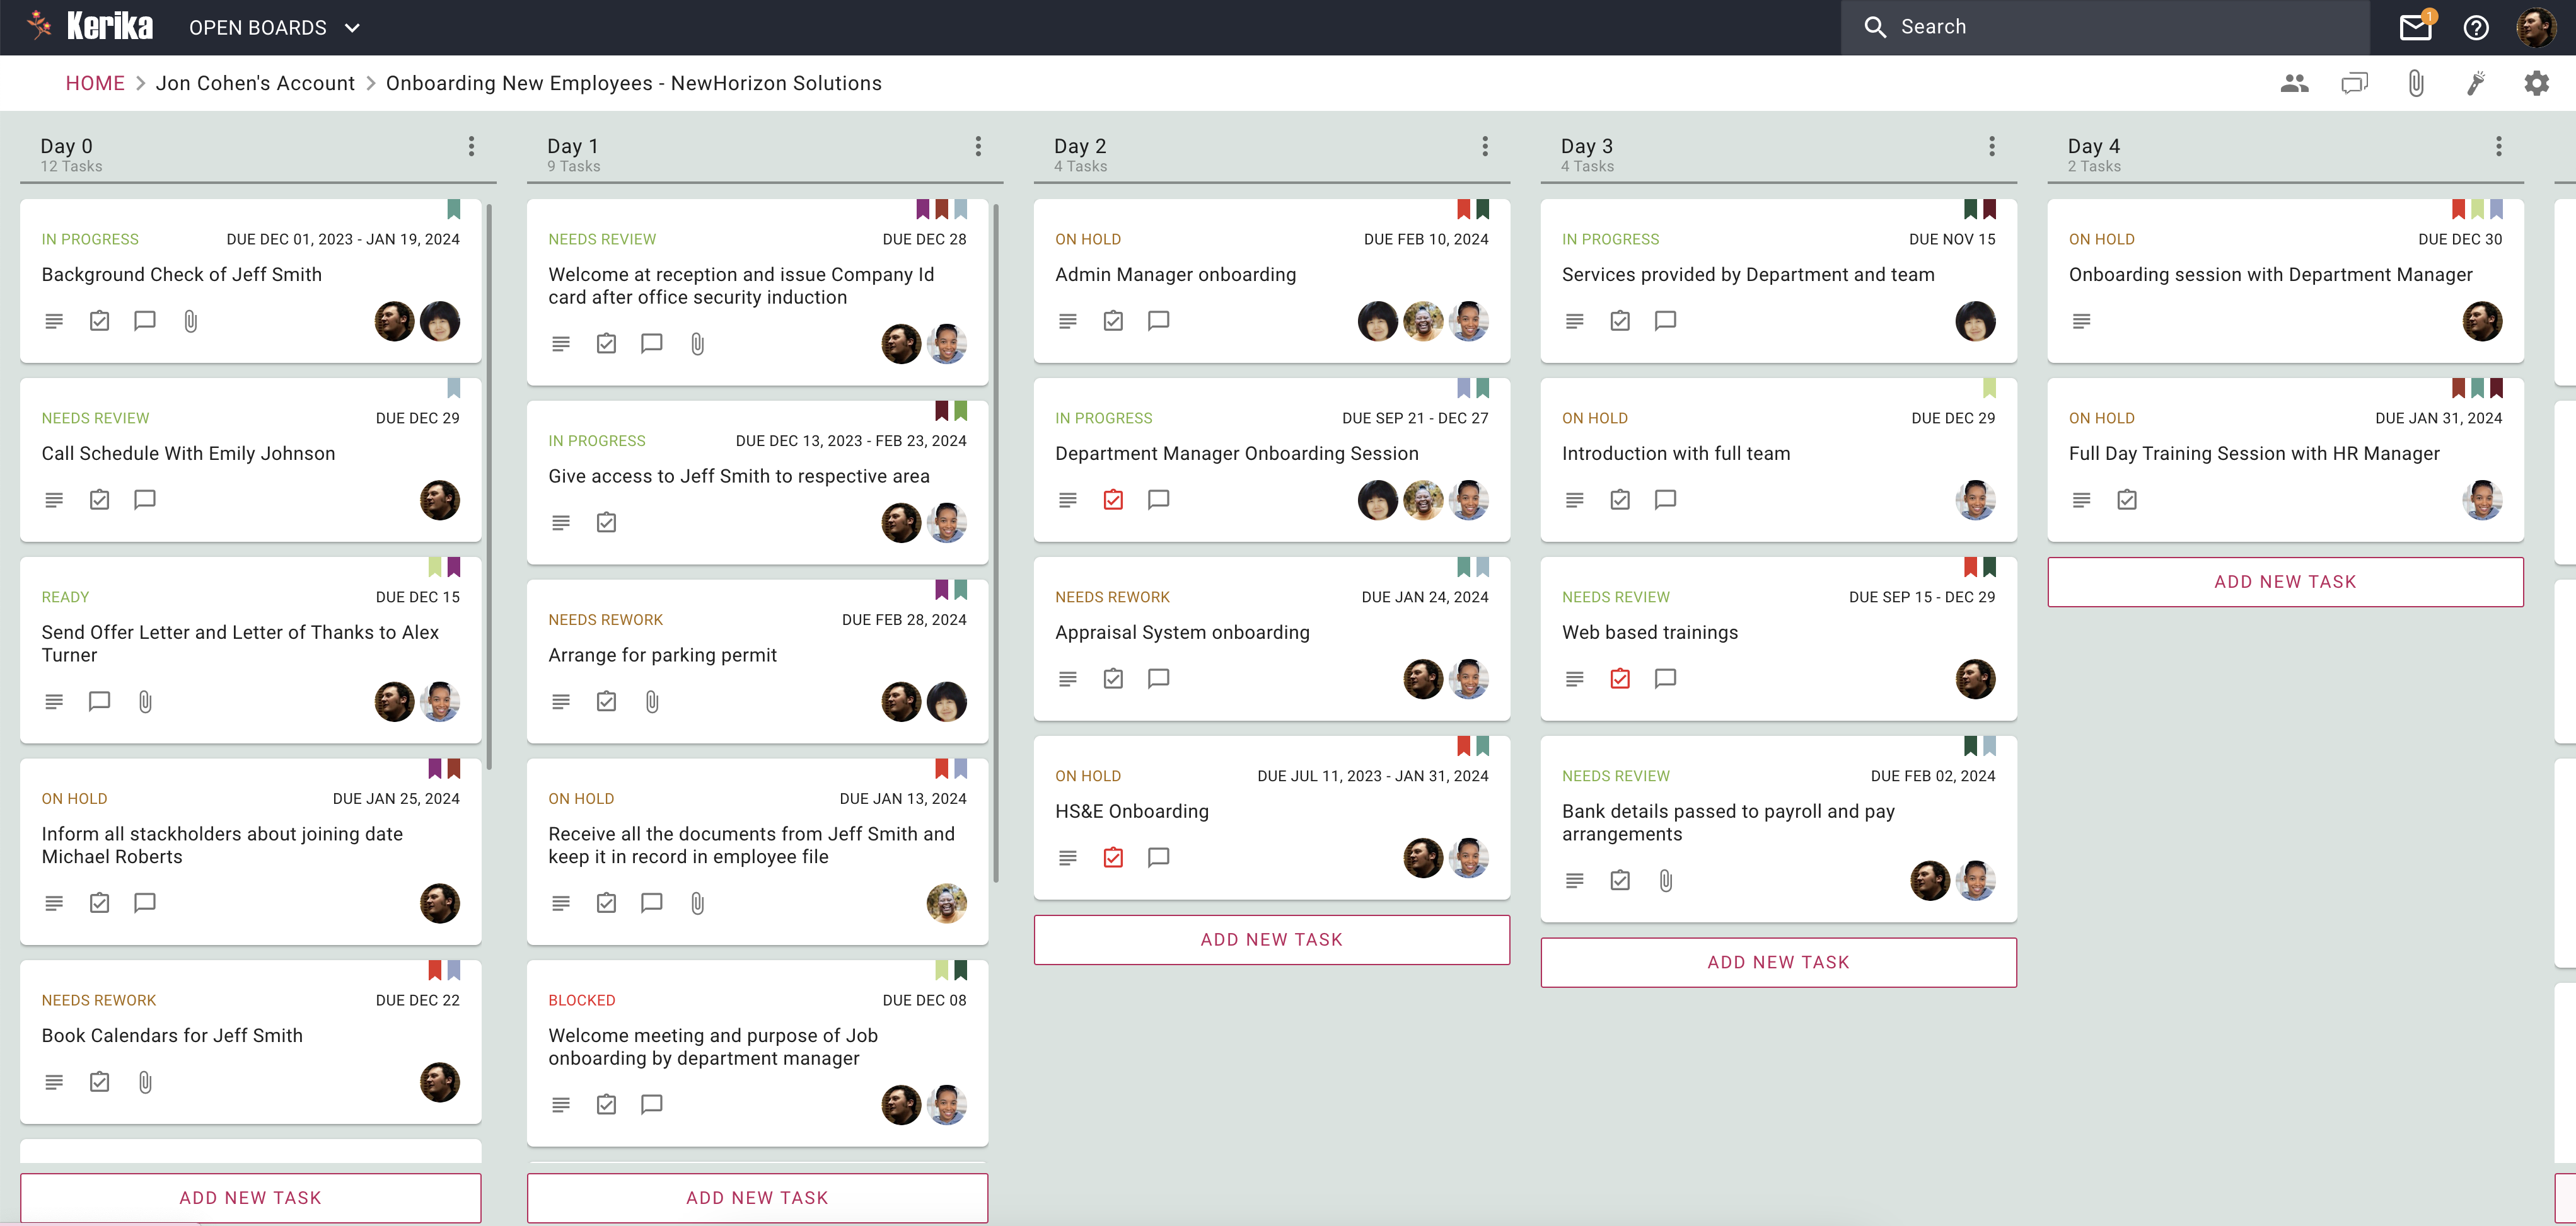The width and height of the screenshot is (2576, 1226).
Task: Open checklist icon on HS&E Onboarding card
Action: click(x=1113, y=857)
